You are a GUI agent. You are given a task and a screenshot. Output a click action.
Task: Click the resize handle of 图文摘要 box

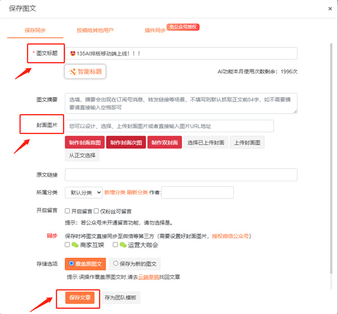[295, 111]
